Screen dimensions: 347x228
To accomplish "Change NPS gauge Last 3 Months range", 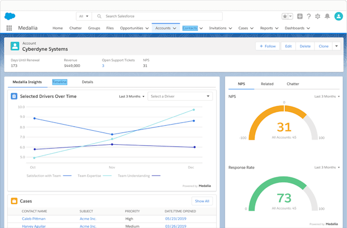I will tap(327, 97).
